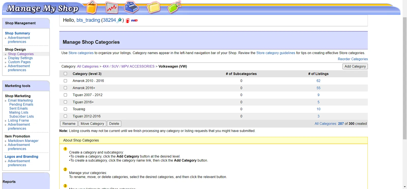Open Email Marketing in sidebar
The width and height of the screenshot is (407, 189).
click(x=20, y=101)
